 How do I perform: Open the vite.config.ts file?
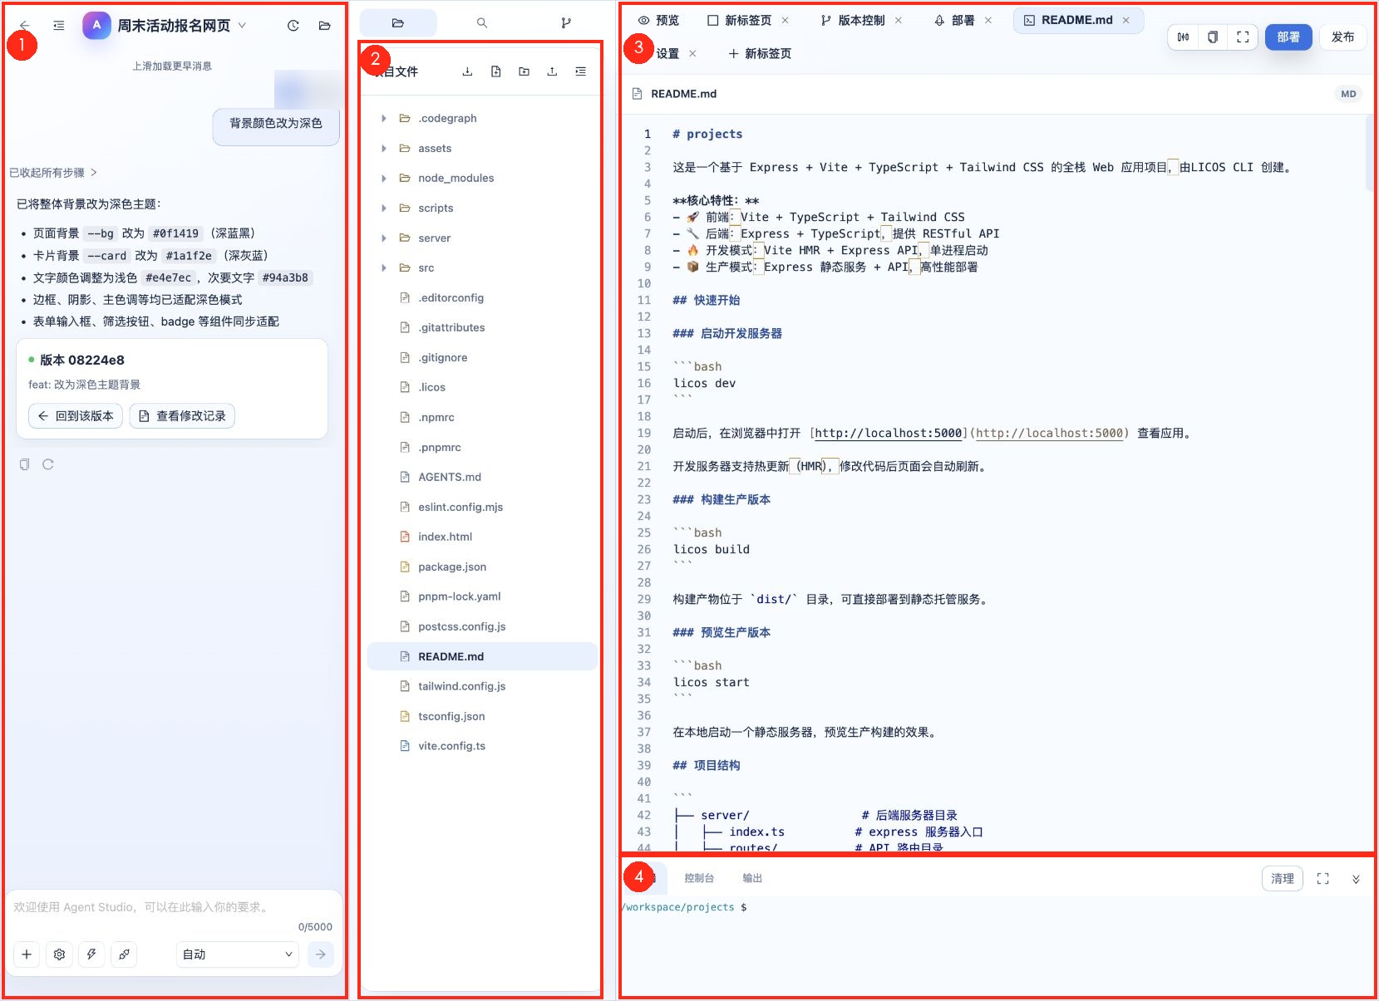(x=482, y=746)
